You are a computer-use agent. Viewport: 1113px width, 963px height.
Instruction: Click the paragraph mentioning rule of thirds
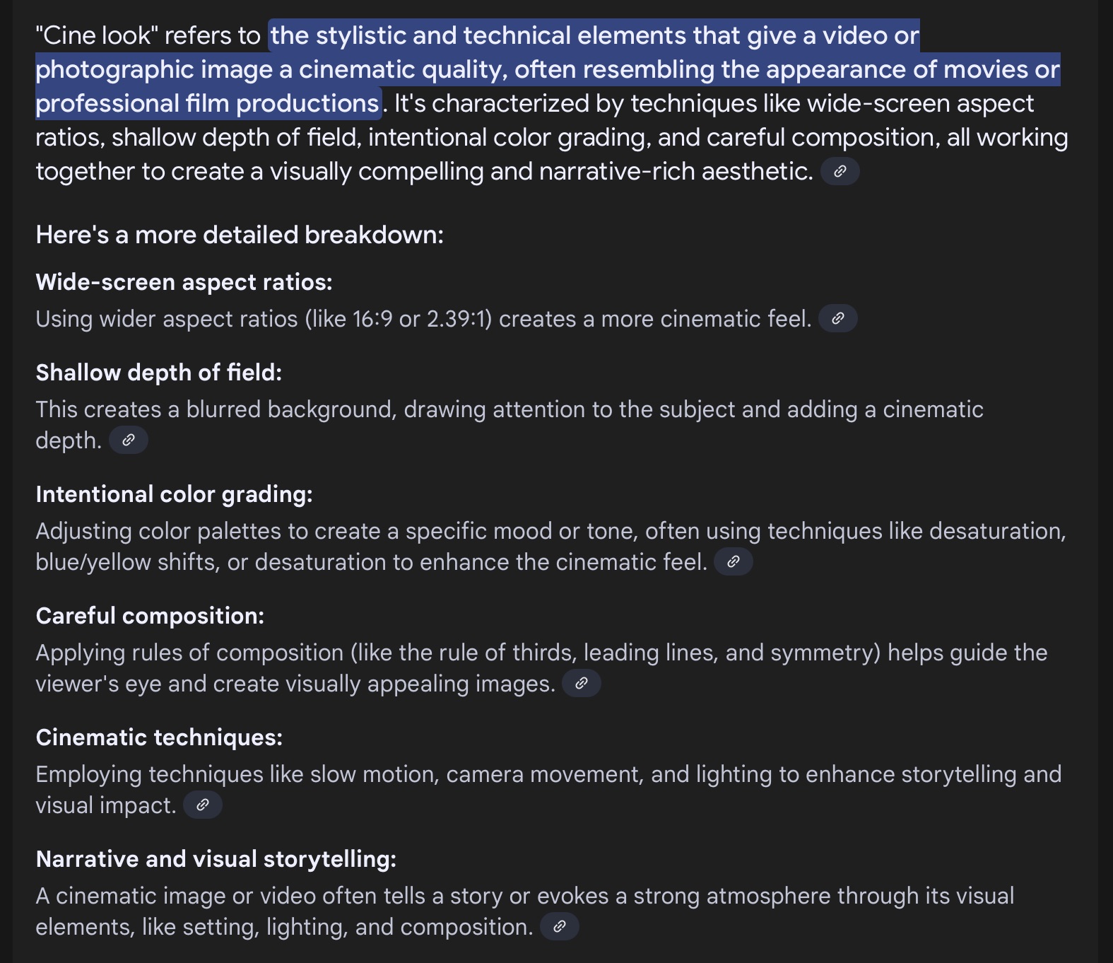coord(541,668)
